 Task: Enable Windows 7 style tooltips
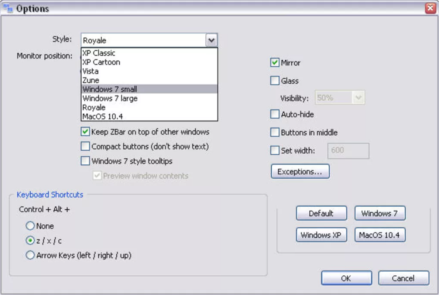coord(85,161)
